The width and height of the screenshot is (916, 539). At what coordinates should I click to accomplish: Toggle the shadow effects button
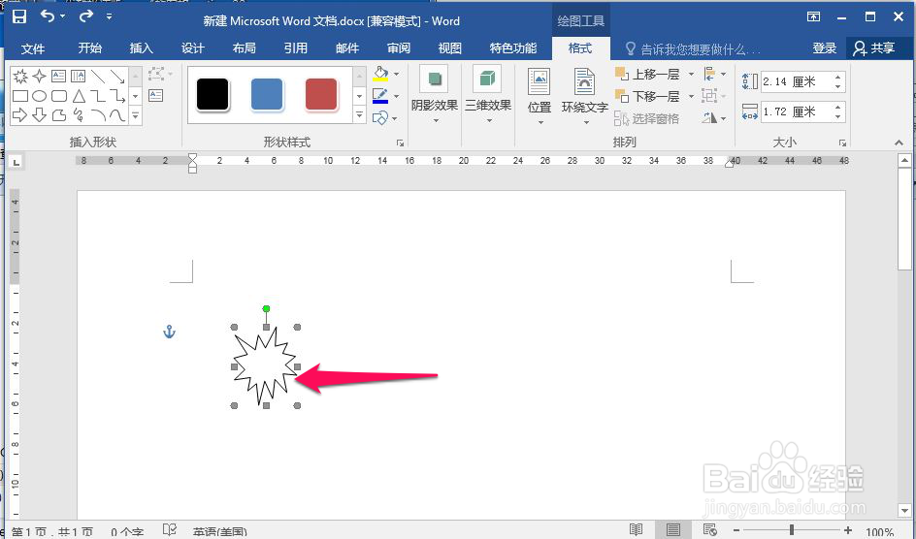(434, 94)
